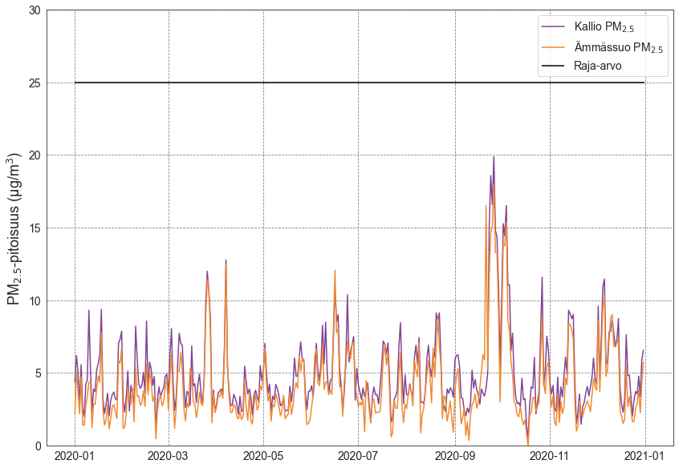Click the y-axis tick label 10
Image resolution: width=679 pixels, height=468 pixels.
[34, 301]
